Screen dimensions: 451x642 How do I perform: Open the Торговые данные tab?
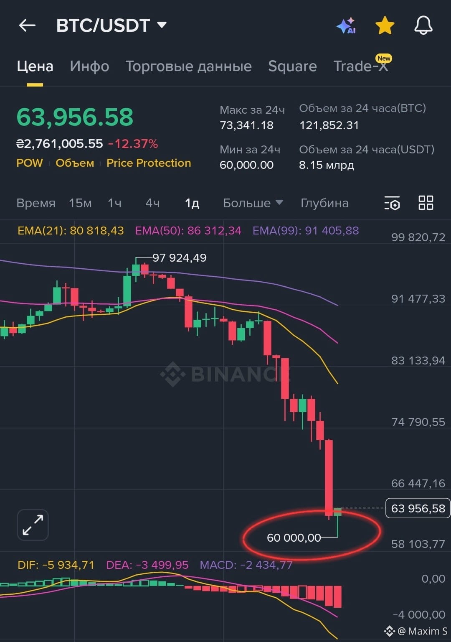point(188,66)
